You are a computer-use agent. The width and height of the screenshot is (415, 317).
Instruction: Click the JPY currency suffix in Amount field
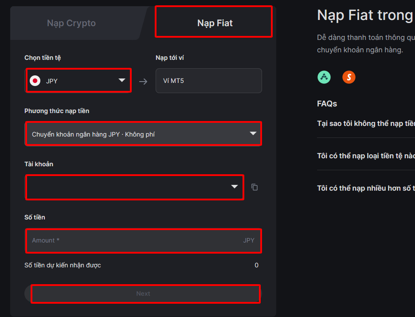249,240
